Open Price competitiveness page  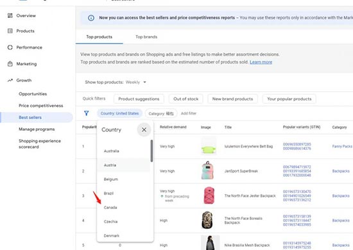click(41, 106)
